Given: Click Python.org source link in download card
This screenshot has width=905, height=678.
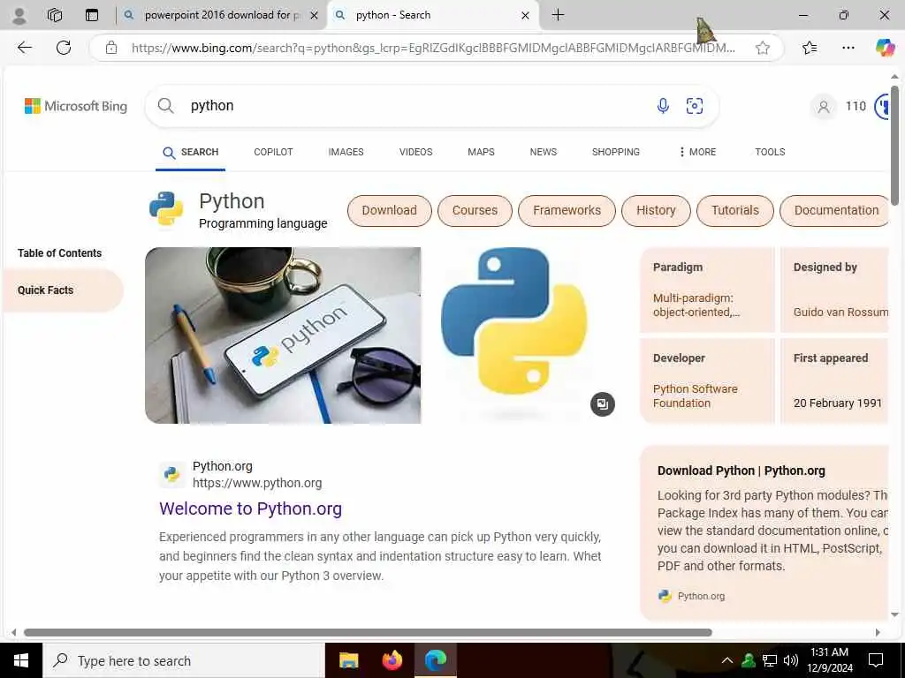Looking at the screenshot, I should [701, 596].
